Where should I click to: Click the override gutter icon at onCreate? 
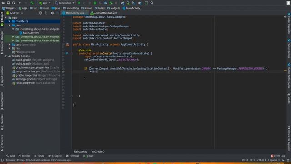click(x=67, y=53)
